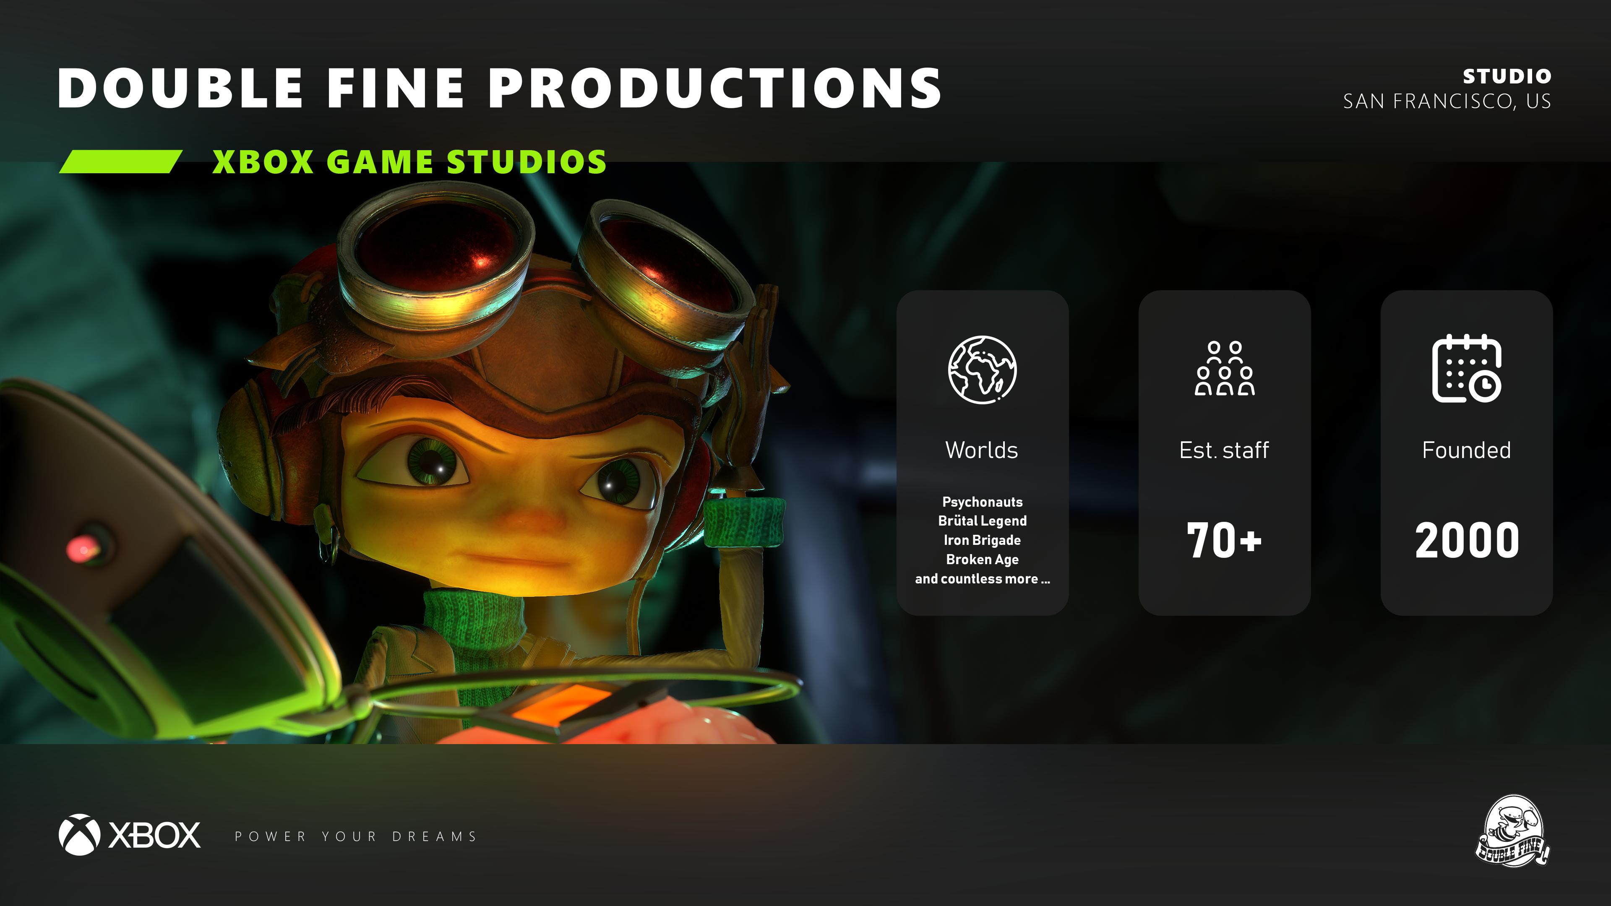The width and height of the screenshot is (1611, 906).
Task: Click the globe Worlds icon
Action: coord(982,369)
